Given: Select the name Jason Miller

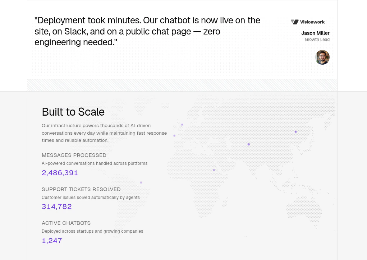Looking at the screenshot, I should (x=315, y=33).
